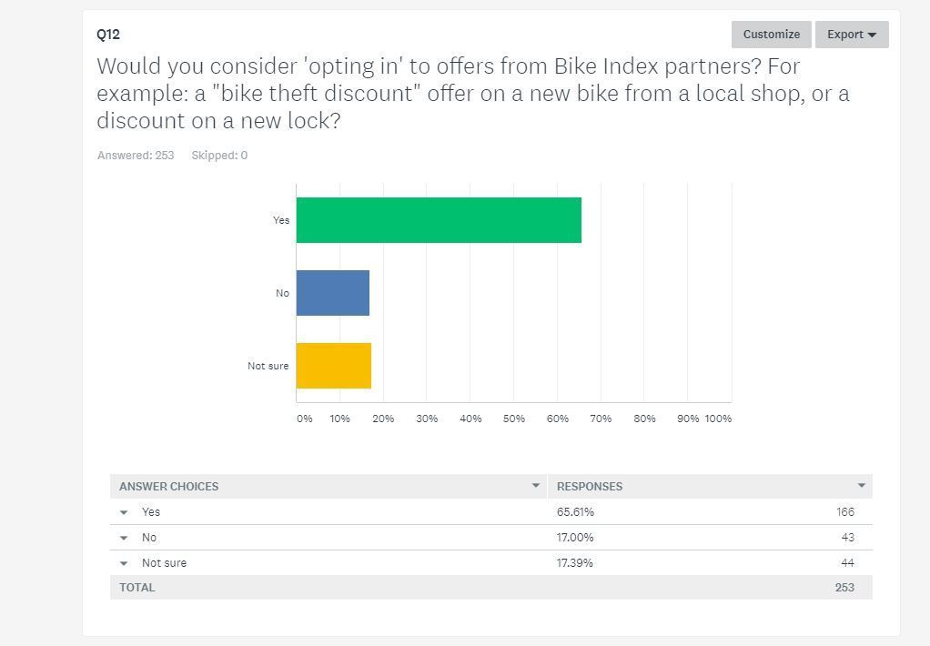Sort by Answer Choices column arrow
This screenshot has height=646, width=930.
536,486
